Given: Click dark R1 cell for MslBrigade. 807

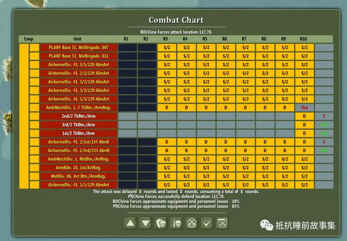Looking at the screenshot, I should point(128,47).
